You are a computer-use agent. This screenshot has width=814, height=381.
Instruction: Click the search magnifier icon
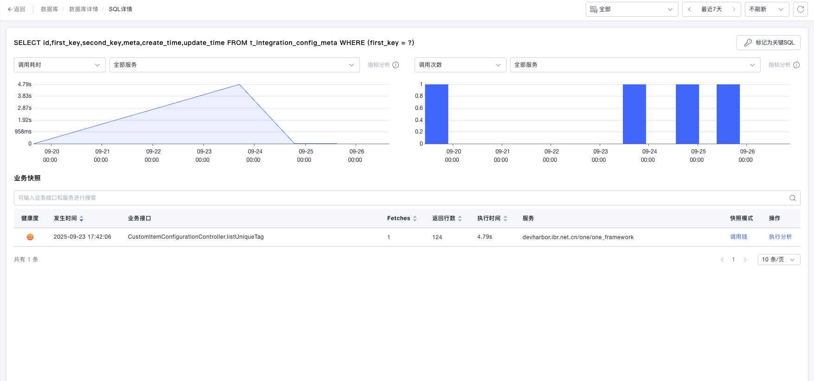[793, 198]
